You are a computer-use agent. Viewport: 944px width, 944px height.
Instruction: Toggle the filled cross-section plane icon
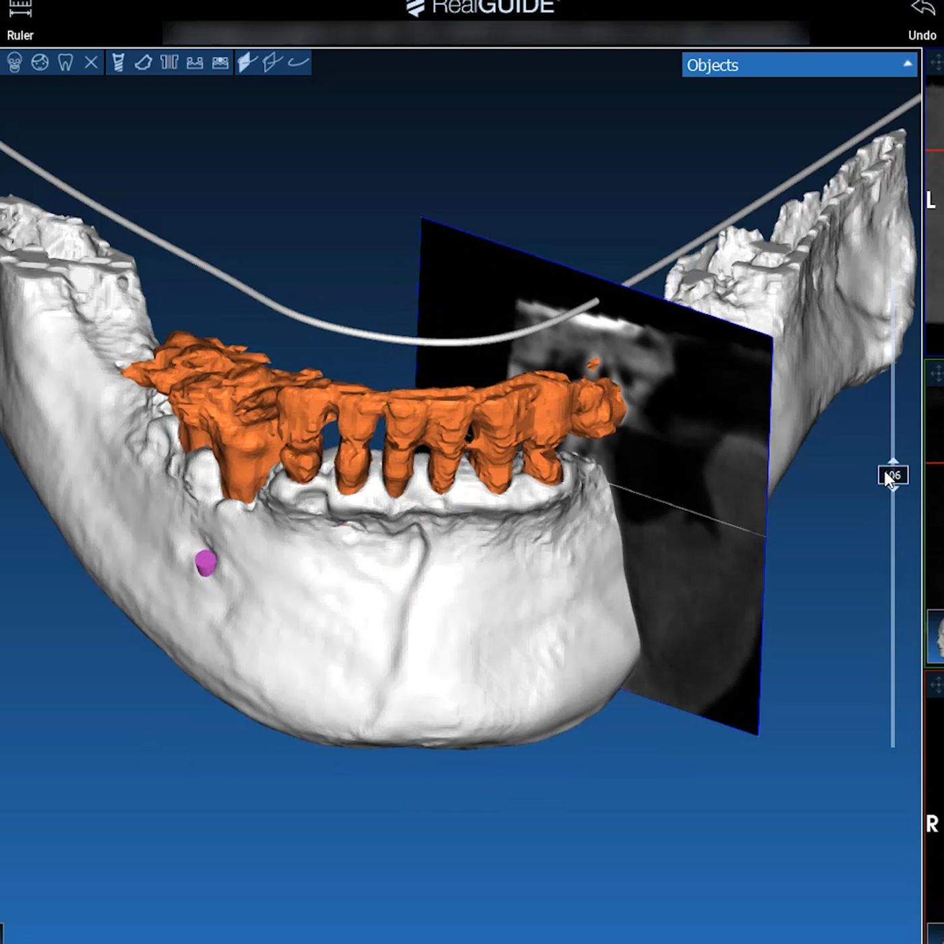point(247,63)
